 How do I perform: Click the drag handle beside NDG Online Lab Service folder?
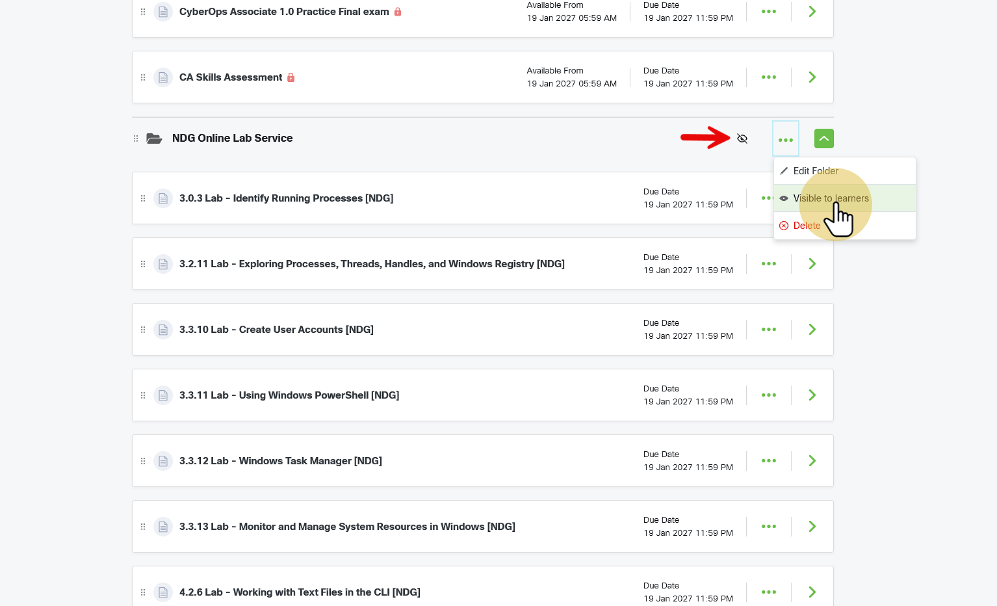136,138
